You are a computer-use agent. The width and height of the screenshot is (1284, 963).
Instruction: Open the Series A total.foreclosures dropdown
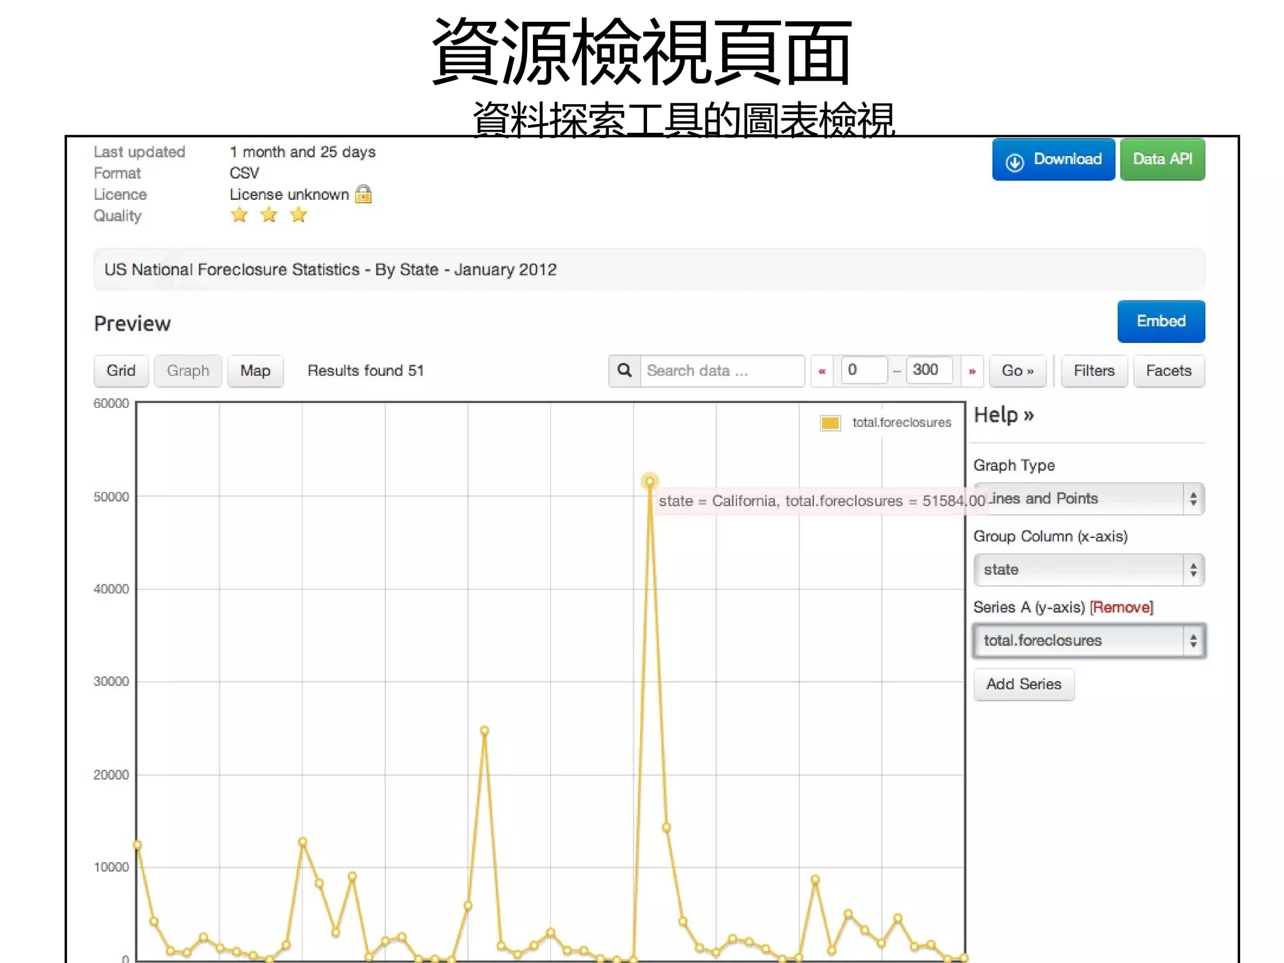(x=1089, y=641)
